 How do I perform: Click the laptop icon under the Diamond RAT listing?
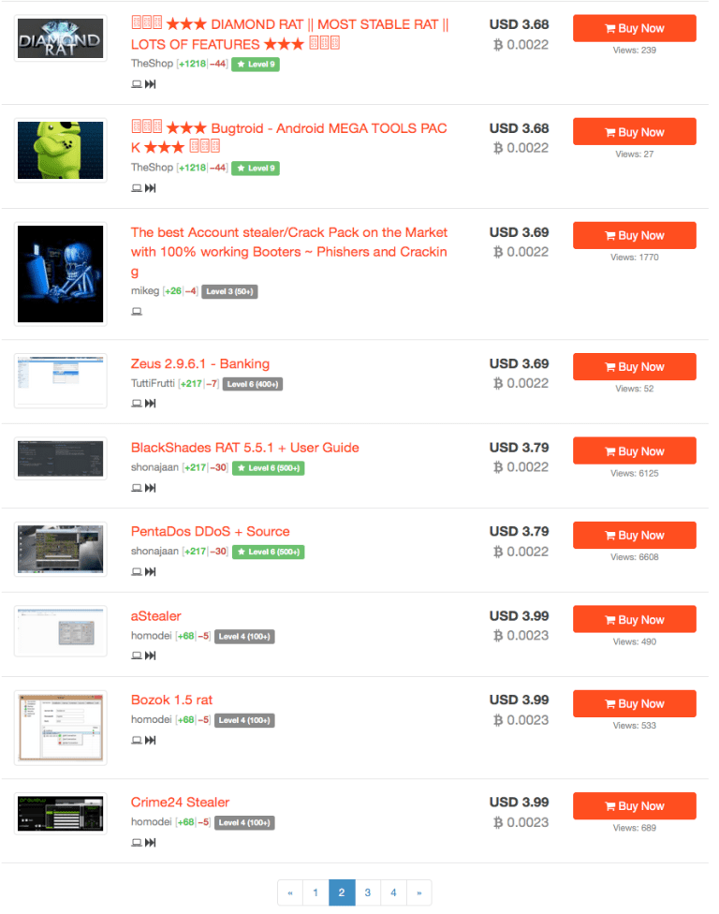click(137, 84)
